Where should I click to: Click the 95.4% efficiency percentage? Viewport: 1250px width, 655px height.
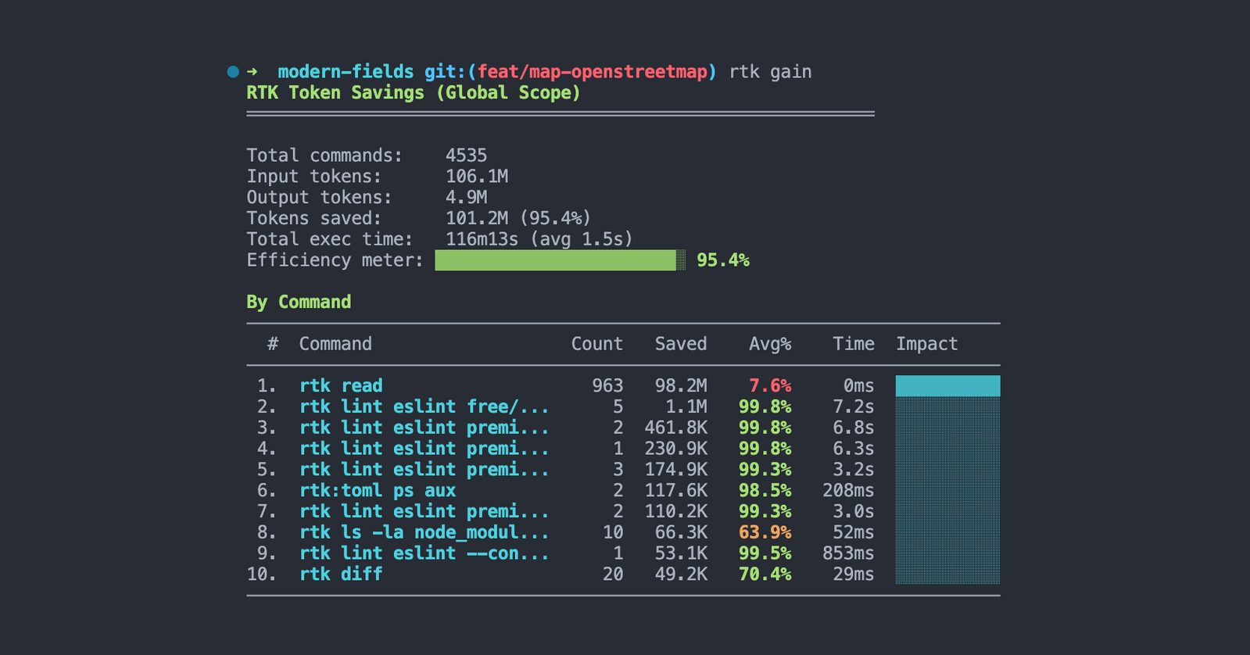tap(723, 260)
